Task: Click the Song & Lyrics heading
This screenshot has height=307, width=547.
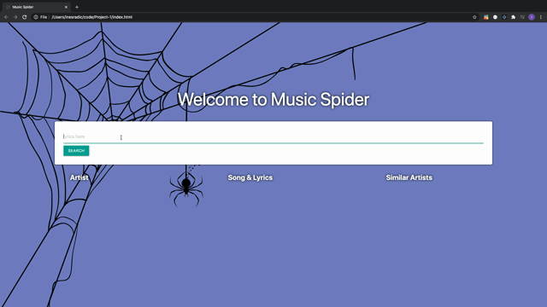Action: (250, 177)
